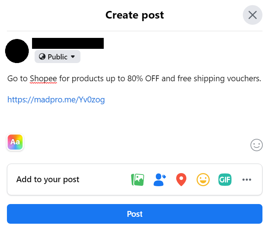Tag people in the post
Screen dimensions: 269x231
coord(159,180)
